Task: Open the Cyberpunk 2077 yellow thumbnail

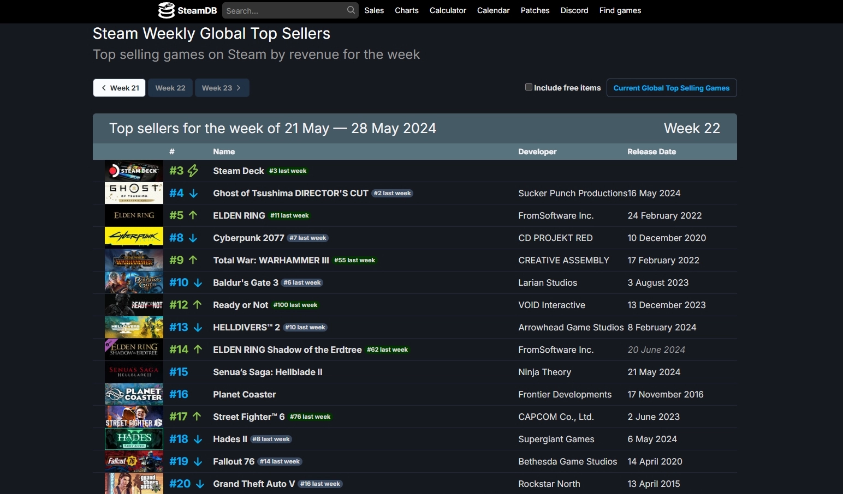Action: click(x=134, y=238)
